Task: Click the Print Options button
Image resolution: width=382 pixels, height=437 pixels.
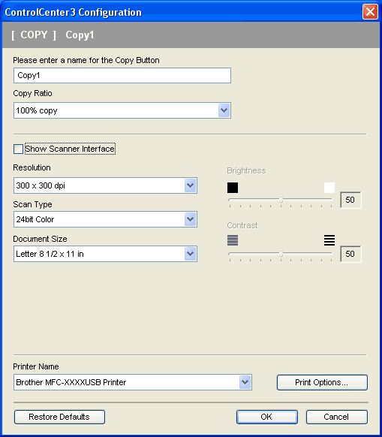Action: [322, 382]
